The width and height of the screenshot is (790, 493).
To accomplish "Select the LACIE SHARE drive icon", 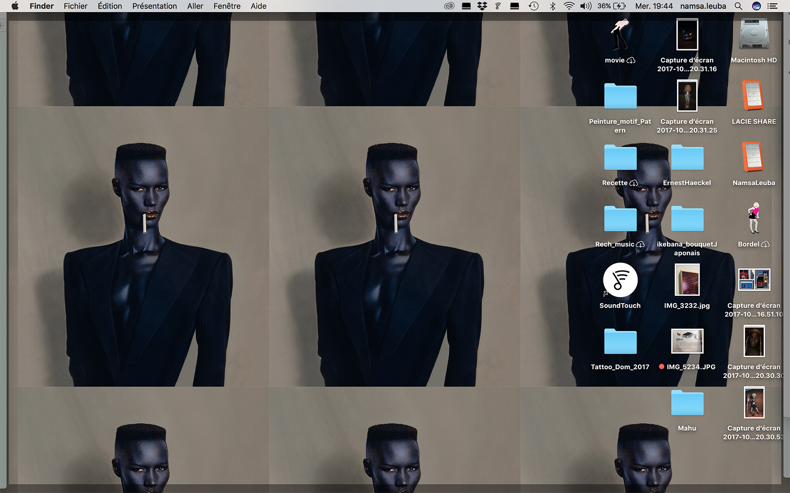I will click(x=753, y=95).
